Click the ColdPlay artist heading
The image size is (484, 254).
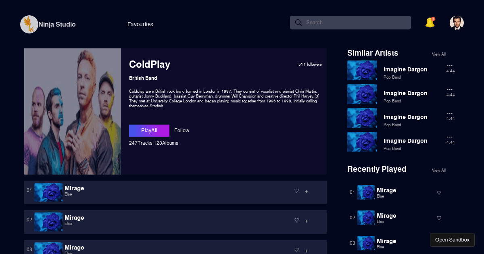[150, 65]
